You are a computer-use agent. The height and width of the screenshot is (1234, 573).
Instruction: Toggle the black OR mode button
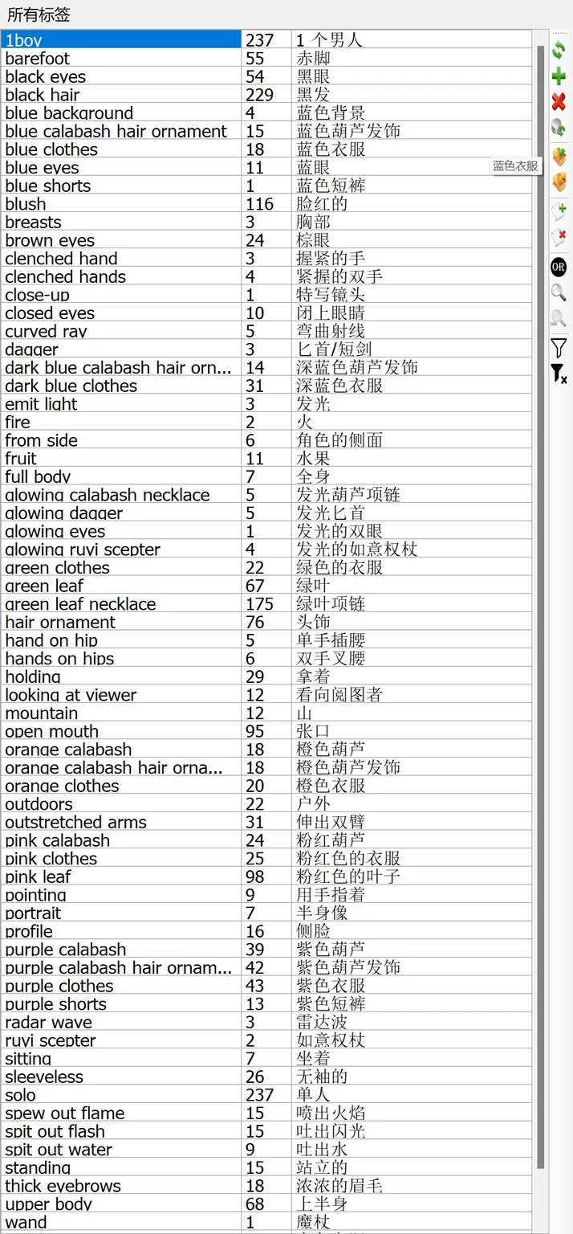click(x=559, y=267)
